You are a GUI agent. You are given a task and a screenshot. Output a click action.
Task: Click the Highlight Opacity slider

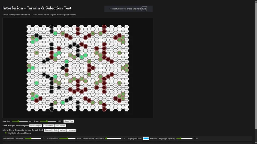[184, 139]
